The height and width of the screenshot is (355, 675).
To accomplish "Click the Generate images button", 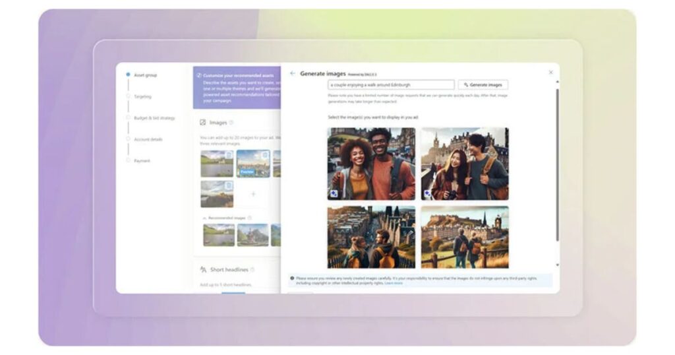I will click(x=483, y=85).
